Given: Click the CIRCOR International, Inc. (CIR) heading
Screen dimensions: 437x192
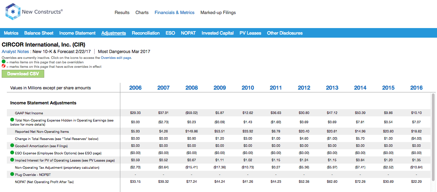Looking at the screenshot, I should pos(44,45).
